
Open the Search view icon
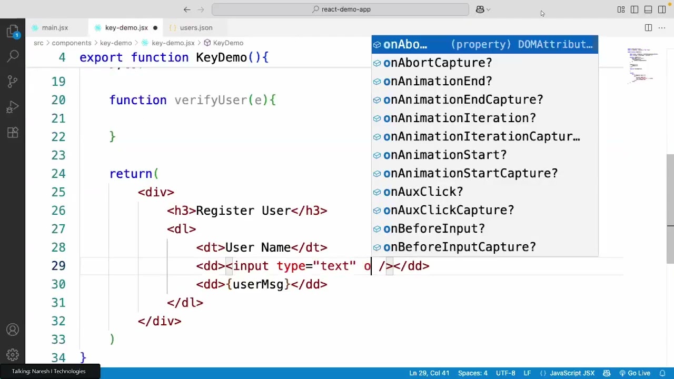pyautogui.click(x=13, y=56)
